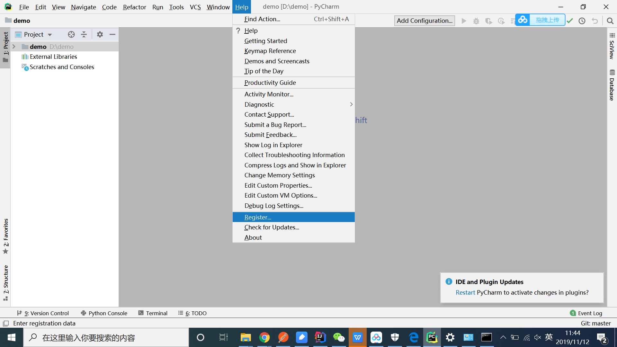Select Register... from Help menu

click(x=258, y=217)
